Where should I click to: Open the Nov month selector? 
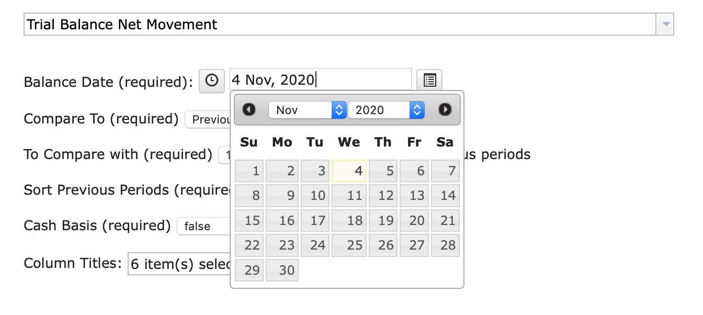307,110
